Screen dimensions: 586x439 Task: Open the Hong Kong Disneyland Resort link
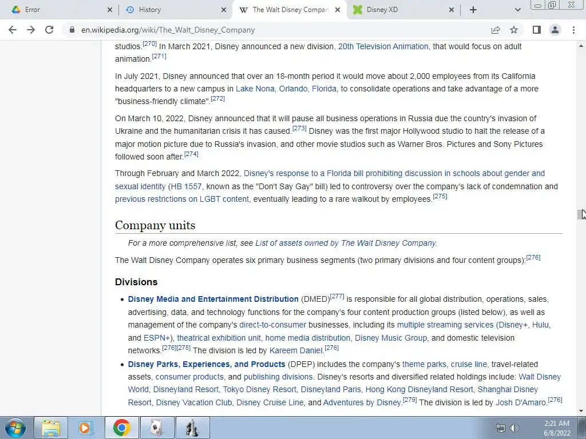(x=419, y=390)
